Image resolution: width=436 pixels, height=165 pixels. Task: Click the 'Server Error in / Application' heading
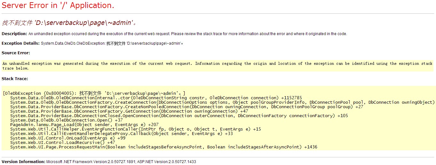[58, 5]
